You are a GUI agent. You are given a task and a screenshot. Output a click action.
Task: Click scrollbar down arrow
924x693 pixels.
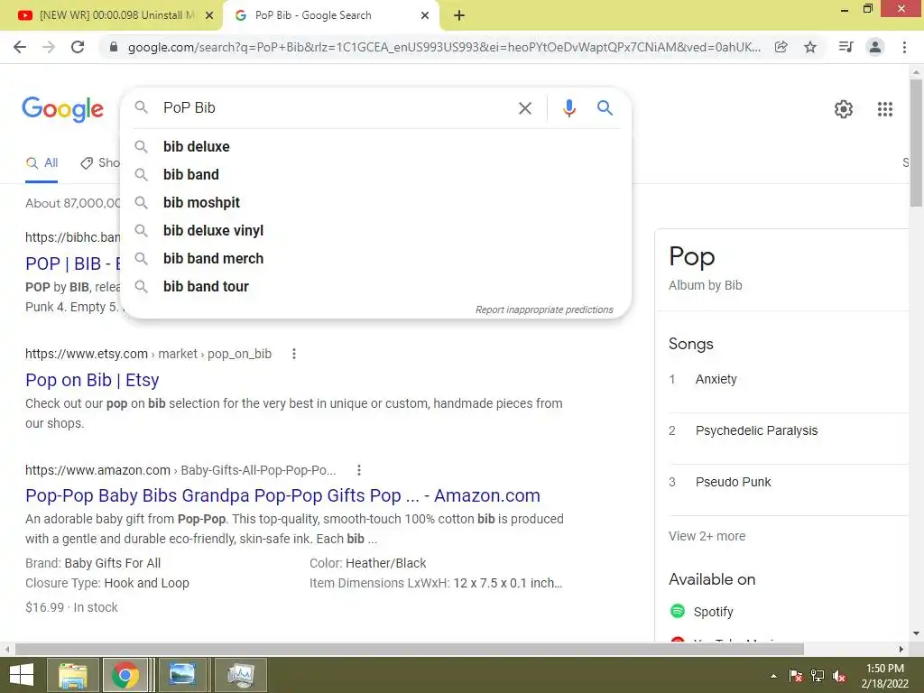(x=916, y=634)
